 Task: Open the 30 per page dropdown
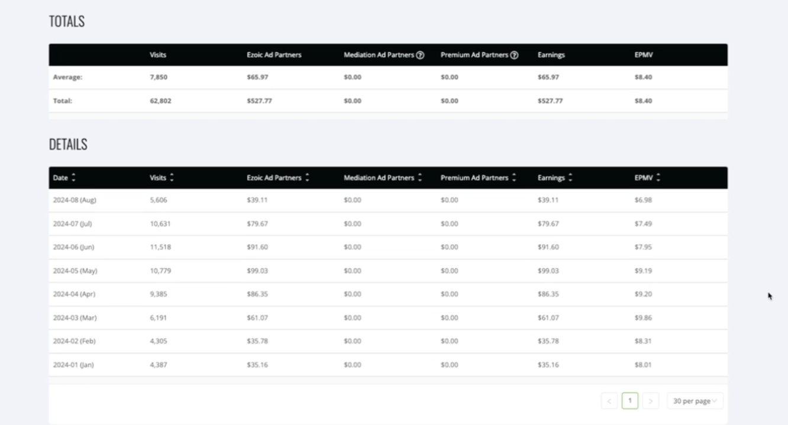695,401
